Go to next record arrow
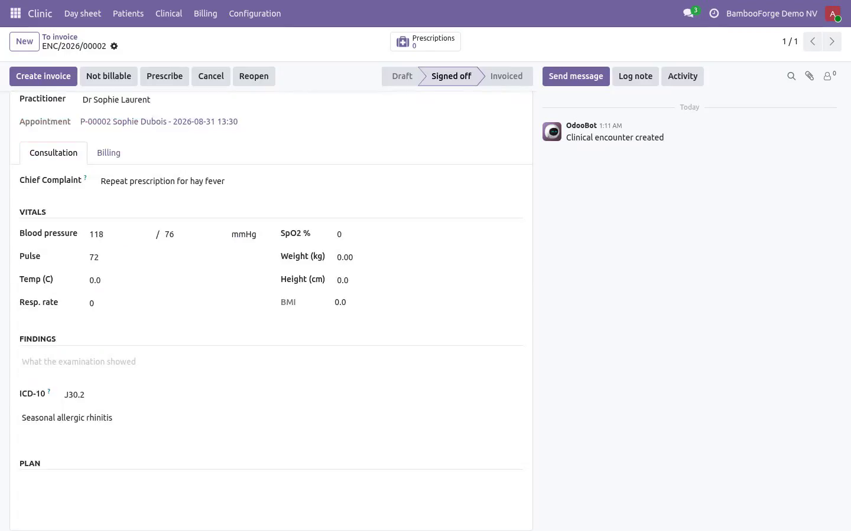 [x=831, y=41]
